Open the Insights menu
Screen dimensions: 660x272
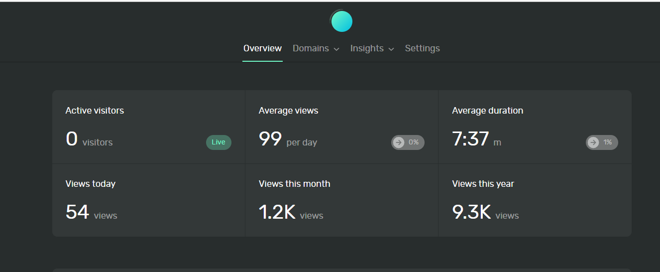point(372,48)
